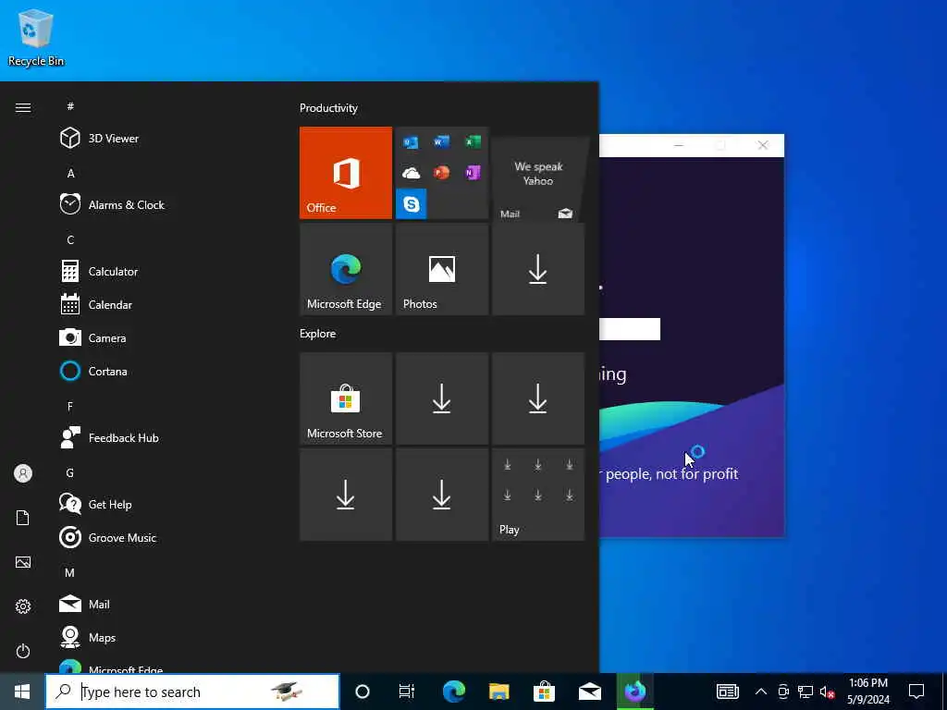Open Microsoft Edge from taskbar
Screen dimensions: 947x710
pyautogui.click(x=454, y=692)
